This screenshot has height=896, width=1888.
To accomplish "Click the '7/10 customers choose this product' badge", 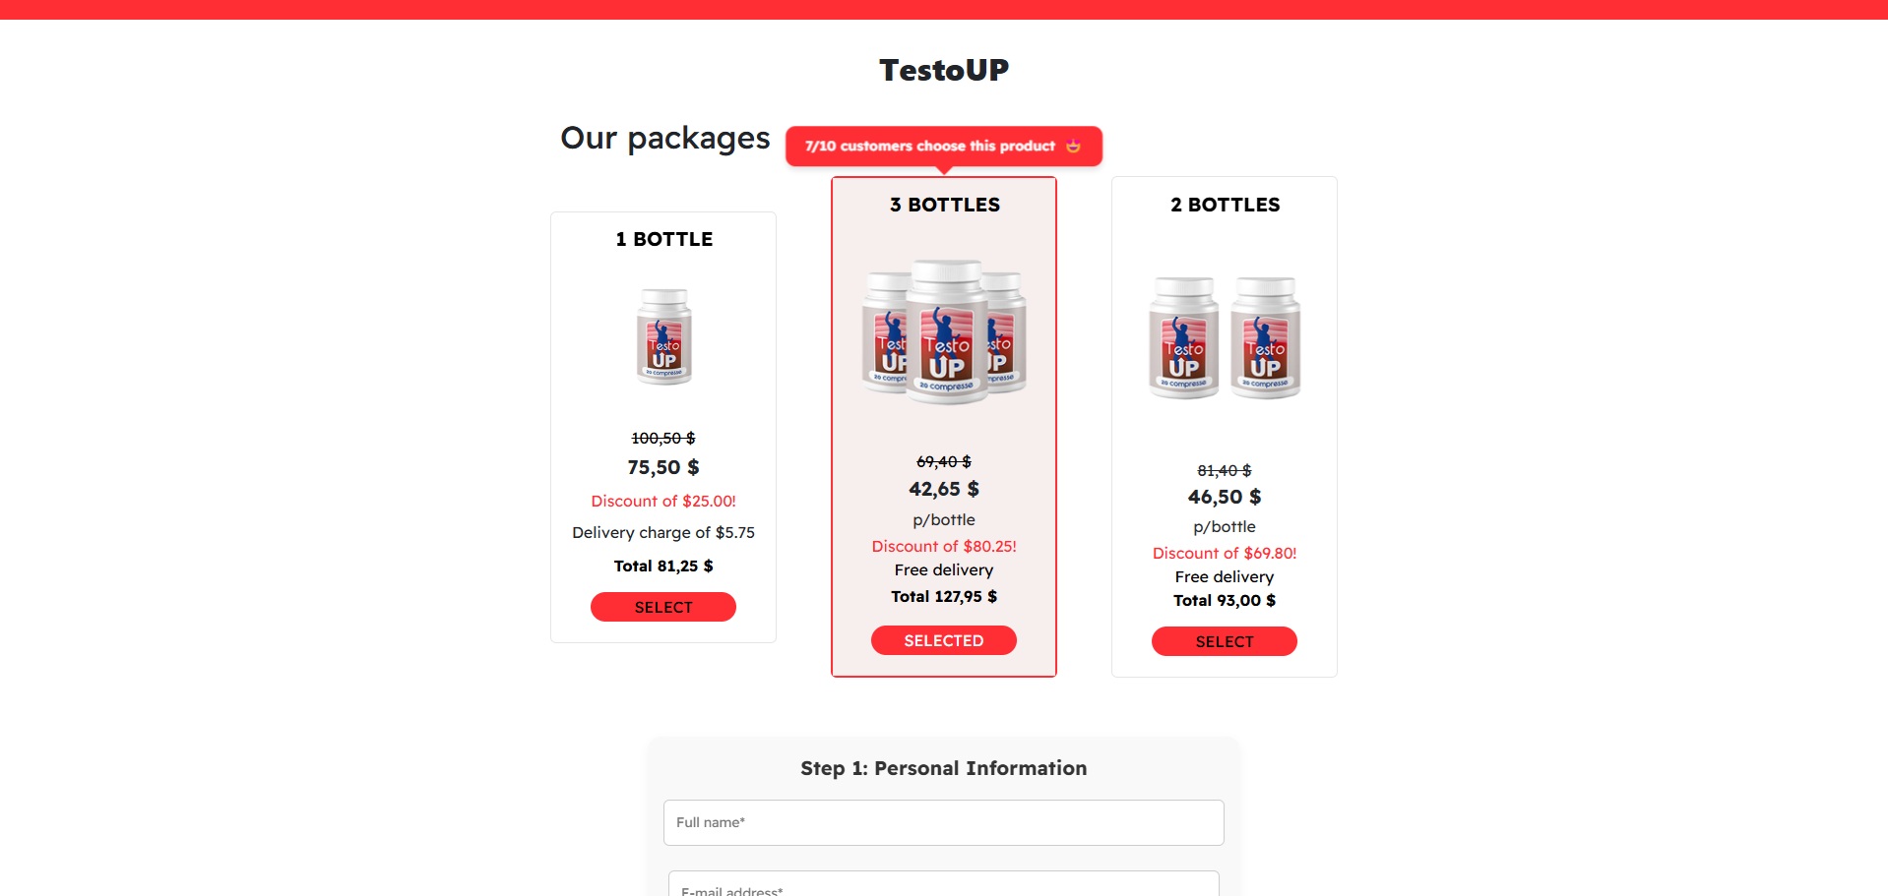I will click(929, 147).
